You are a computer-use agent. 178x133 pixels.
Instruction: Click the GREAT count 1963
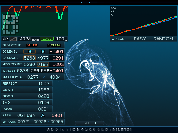tap(44, 90)
